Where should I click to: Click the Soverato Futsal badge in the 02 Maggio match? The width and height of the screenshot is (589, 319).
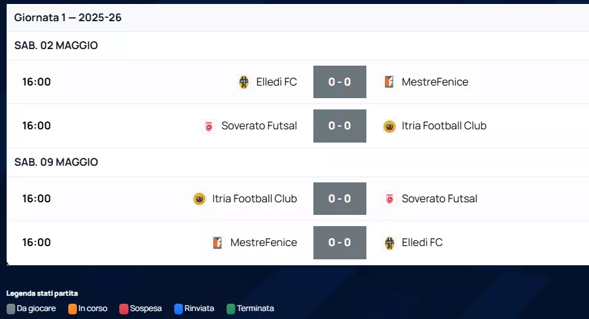pyautogui.click(x=209, y=126)
